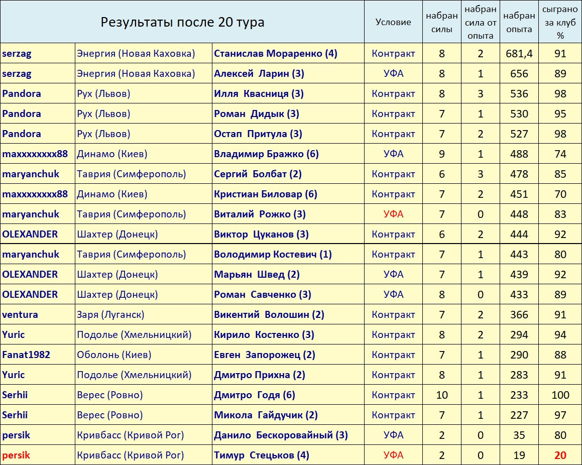Click player Виктор Цуканов (3)
582x465 pixels.
[261, 234]
